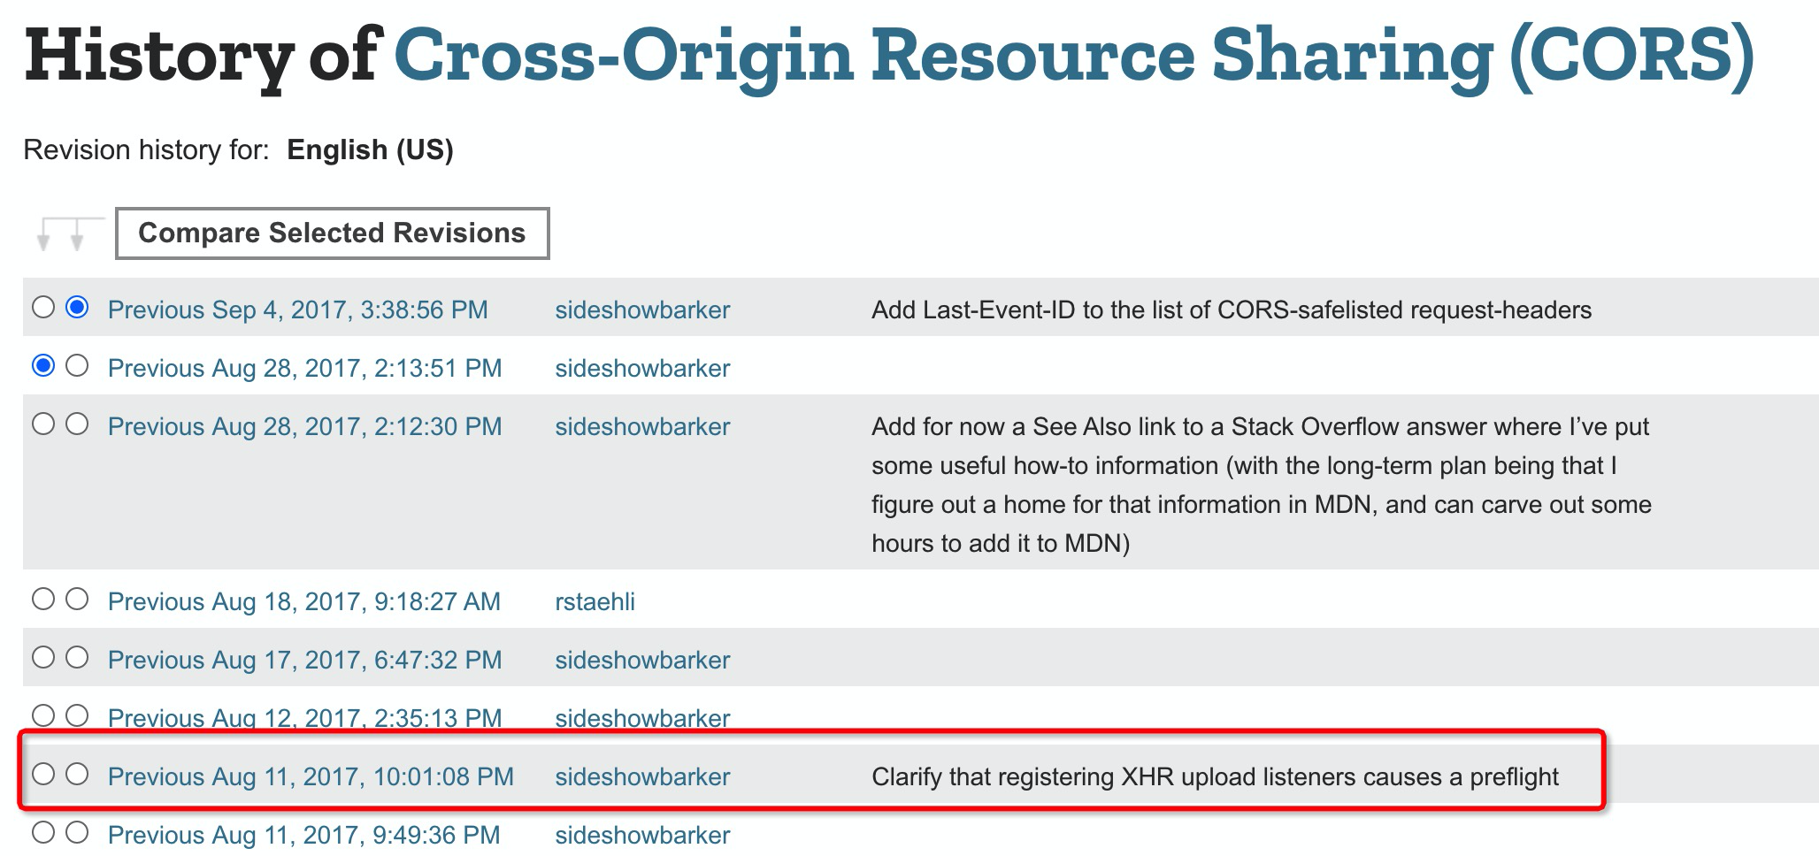Click comment starting 'Add for now a See Also link'

pyautogui.click(x=1262, y=485)
